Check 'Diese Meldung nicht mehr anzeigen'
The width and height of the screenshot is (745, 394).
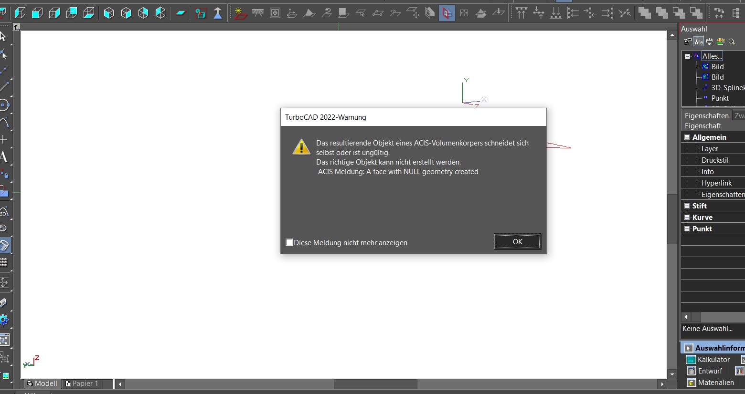coord(289,242)
